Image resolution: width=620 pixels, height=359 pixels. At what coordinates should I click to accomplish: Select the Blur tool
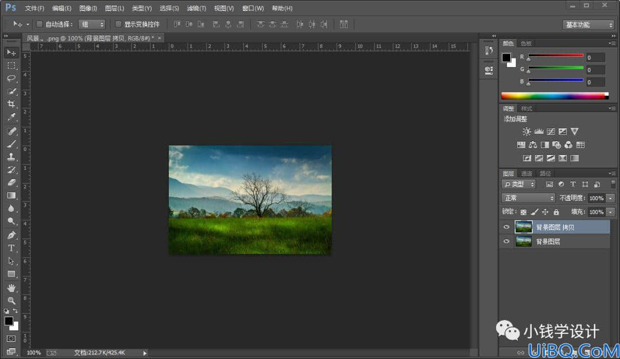11,208
